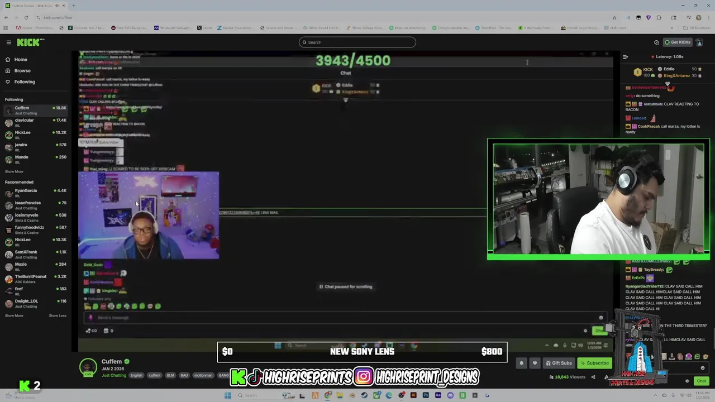Screen dimensions: 715x402
Task: Open a new browser tab with the plus
Action: pyautogui.click(x=74, y=6)
